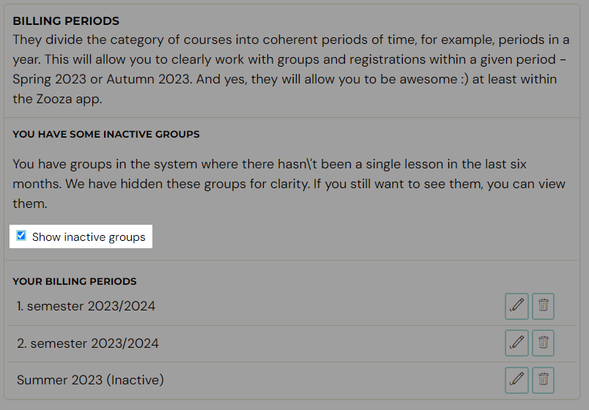589x410 pixels.
Task: Select the 2. semester 2023/2024 row name
Action: 87,343
